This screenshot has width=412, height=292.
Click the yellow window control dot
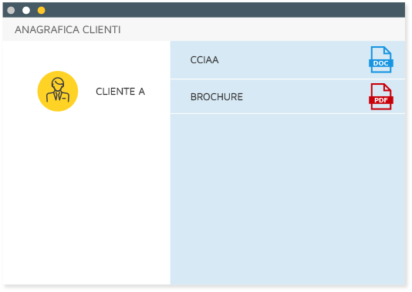tap(41, 10)
